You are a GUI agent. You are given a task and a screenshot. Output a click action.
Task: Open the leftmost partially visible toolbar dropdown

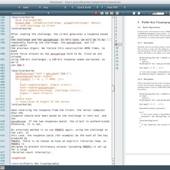click(x=10, y=7)
